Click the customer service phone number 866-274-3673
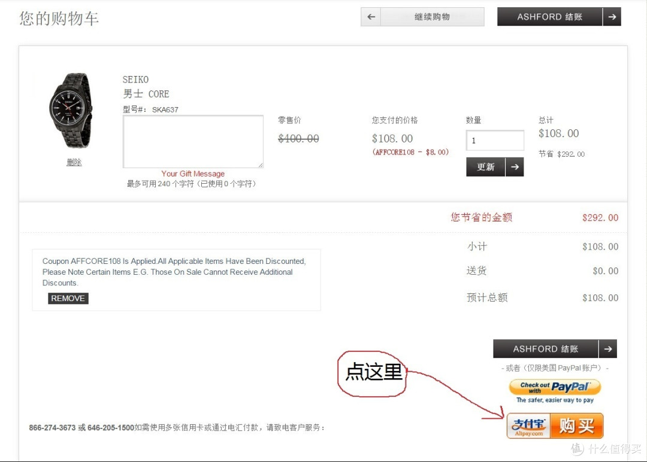647x462 pixels. (52, 428)
